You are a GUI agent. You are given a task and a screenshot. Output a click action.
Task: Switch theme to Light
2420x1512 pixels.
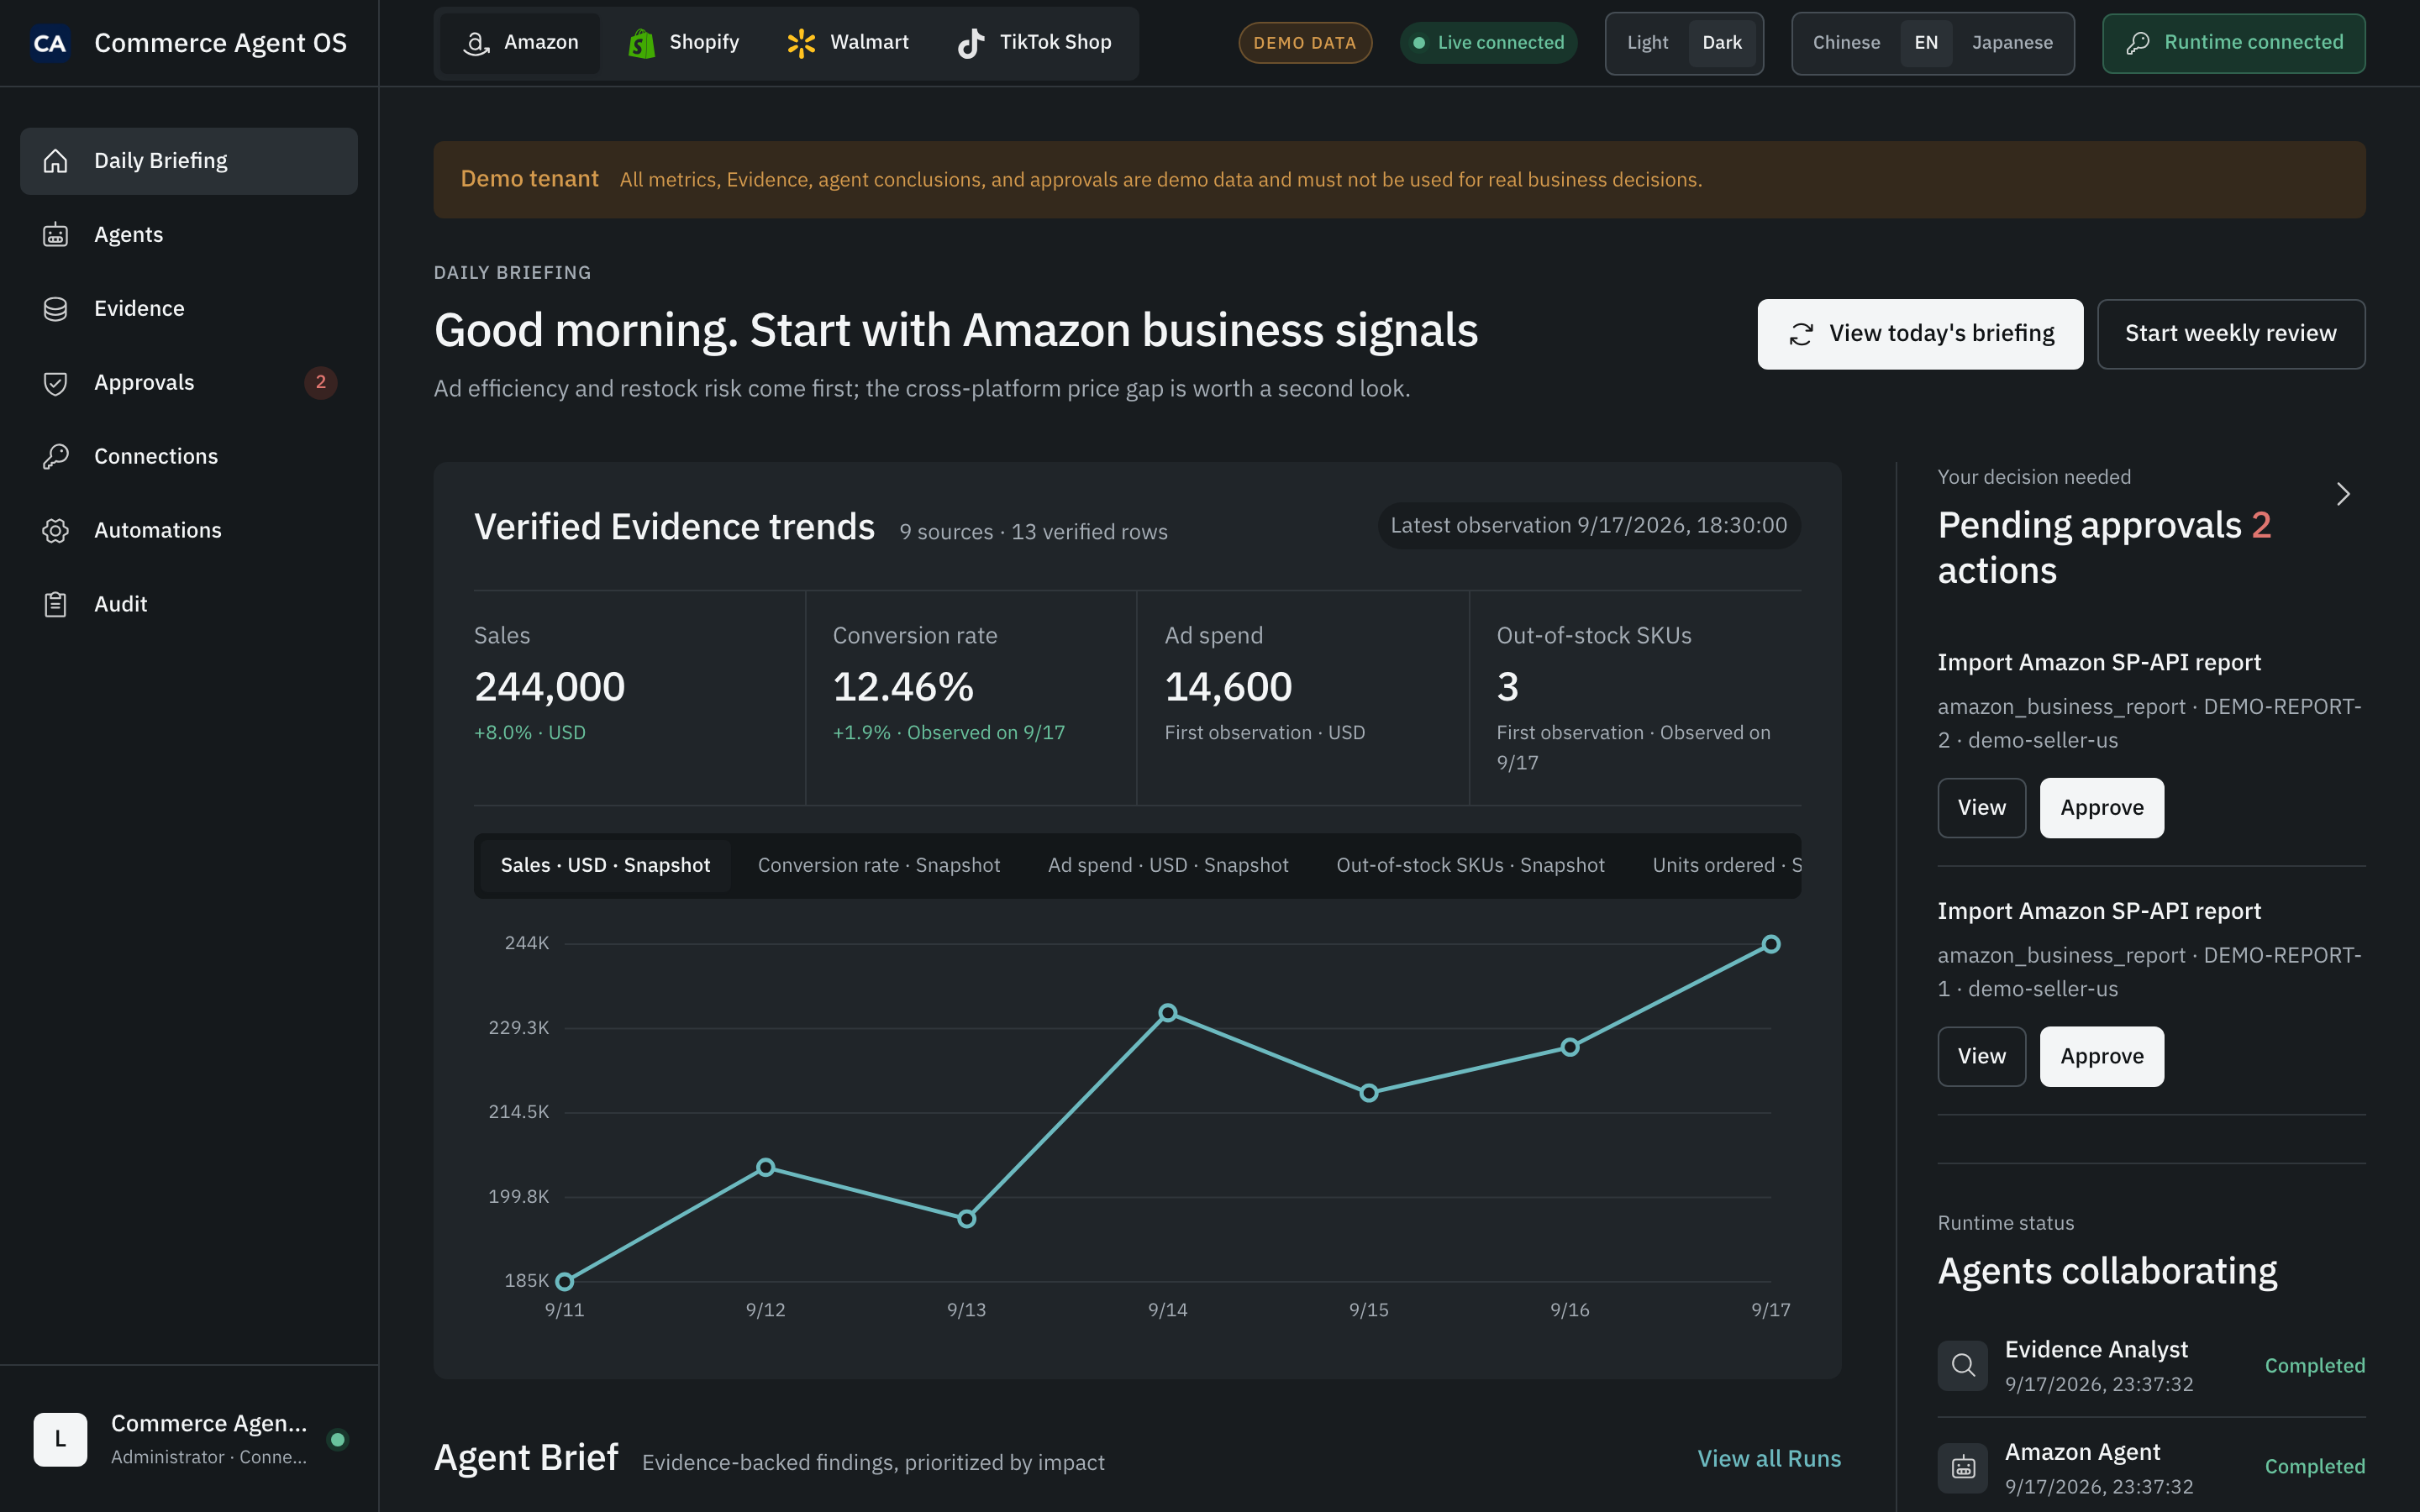point(1647,43)
